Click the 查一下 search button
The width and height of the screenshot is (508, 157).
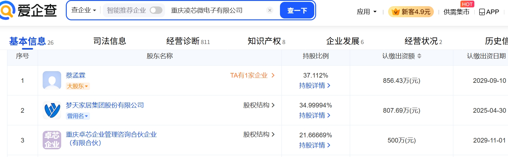(297, 10)
